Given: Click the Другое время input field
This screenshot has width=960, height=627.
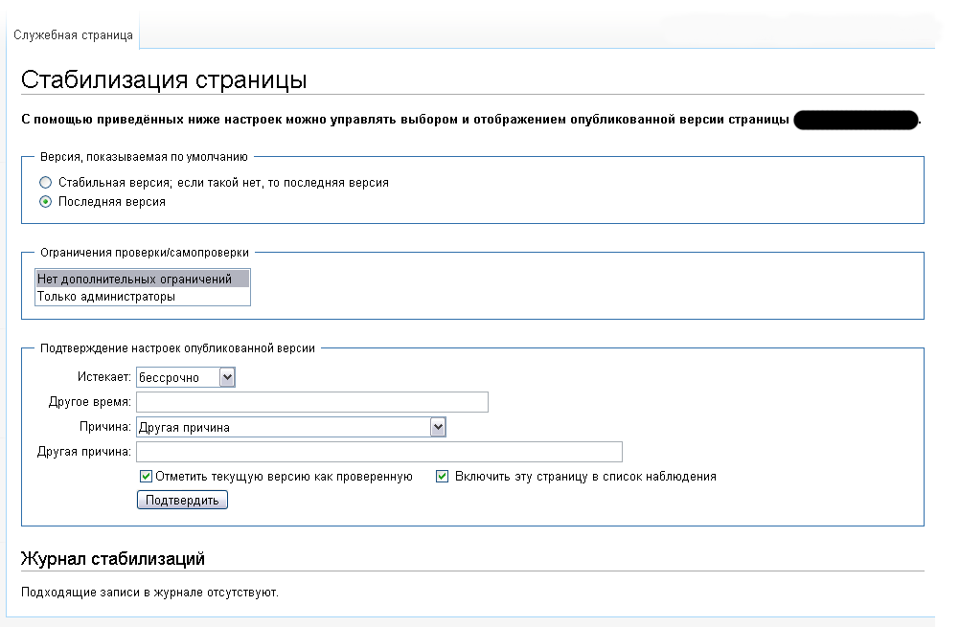Looking at the screenshot, I should [312, 402].
